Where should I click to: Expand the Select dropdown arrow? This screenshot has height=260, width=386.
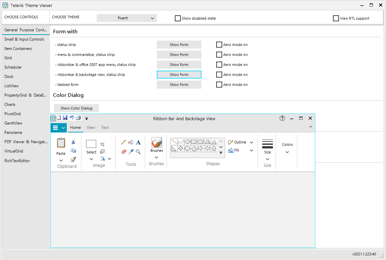tap(91, 159)
